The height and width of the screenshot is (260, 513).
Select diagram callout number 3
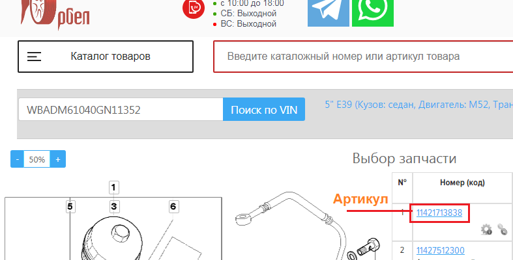point(113,206)
